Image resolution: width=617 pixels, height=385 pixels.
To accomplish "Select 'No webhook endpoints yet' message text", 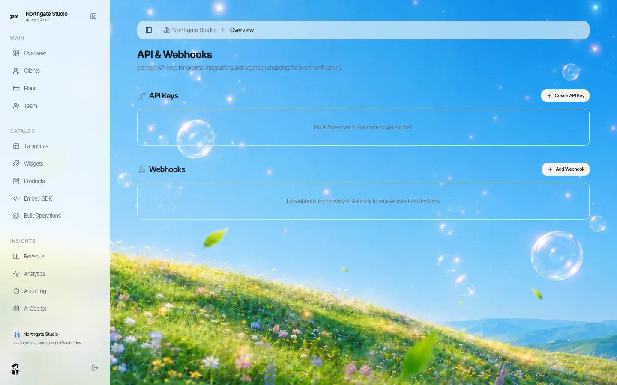I will click(363, 201).
